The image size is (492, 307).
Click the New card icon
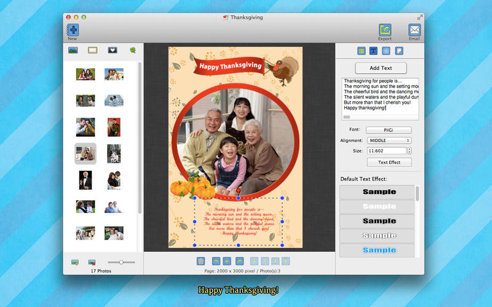(73, 29)
